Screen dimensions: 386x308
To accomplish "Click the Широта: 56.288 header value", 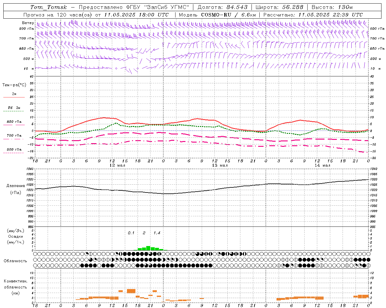I will click(x=279, y=7).
